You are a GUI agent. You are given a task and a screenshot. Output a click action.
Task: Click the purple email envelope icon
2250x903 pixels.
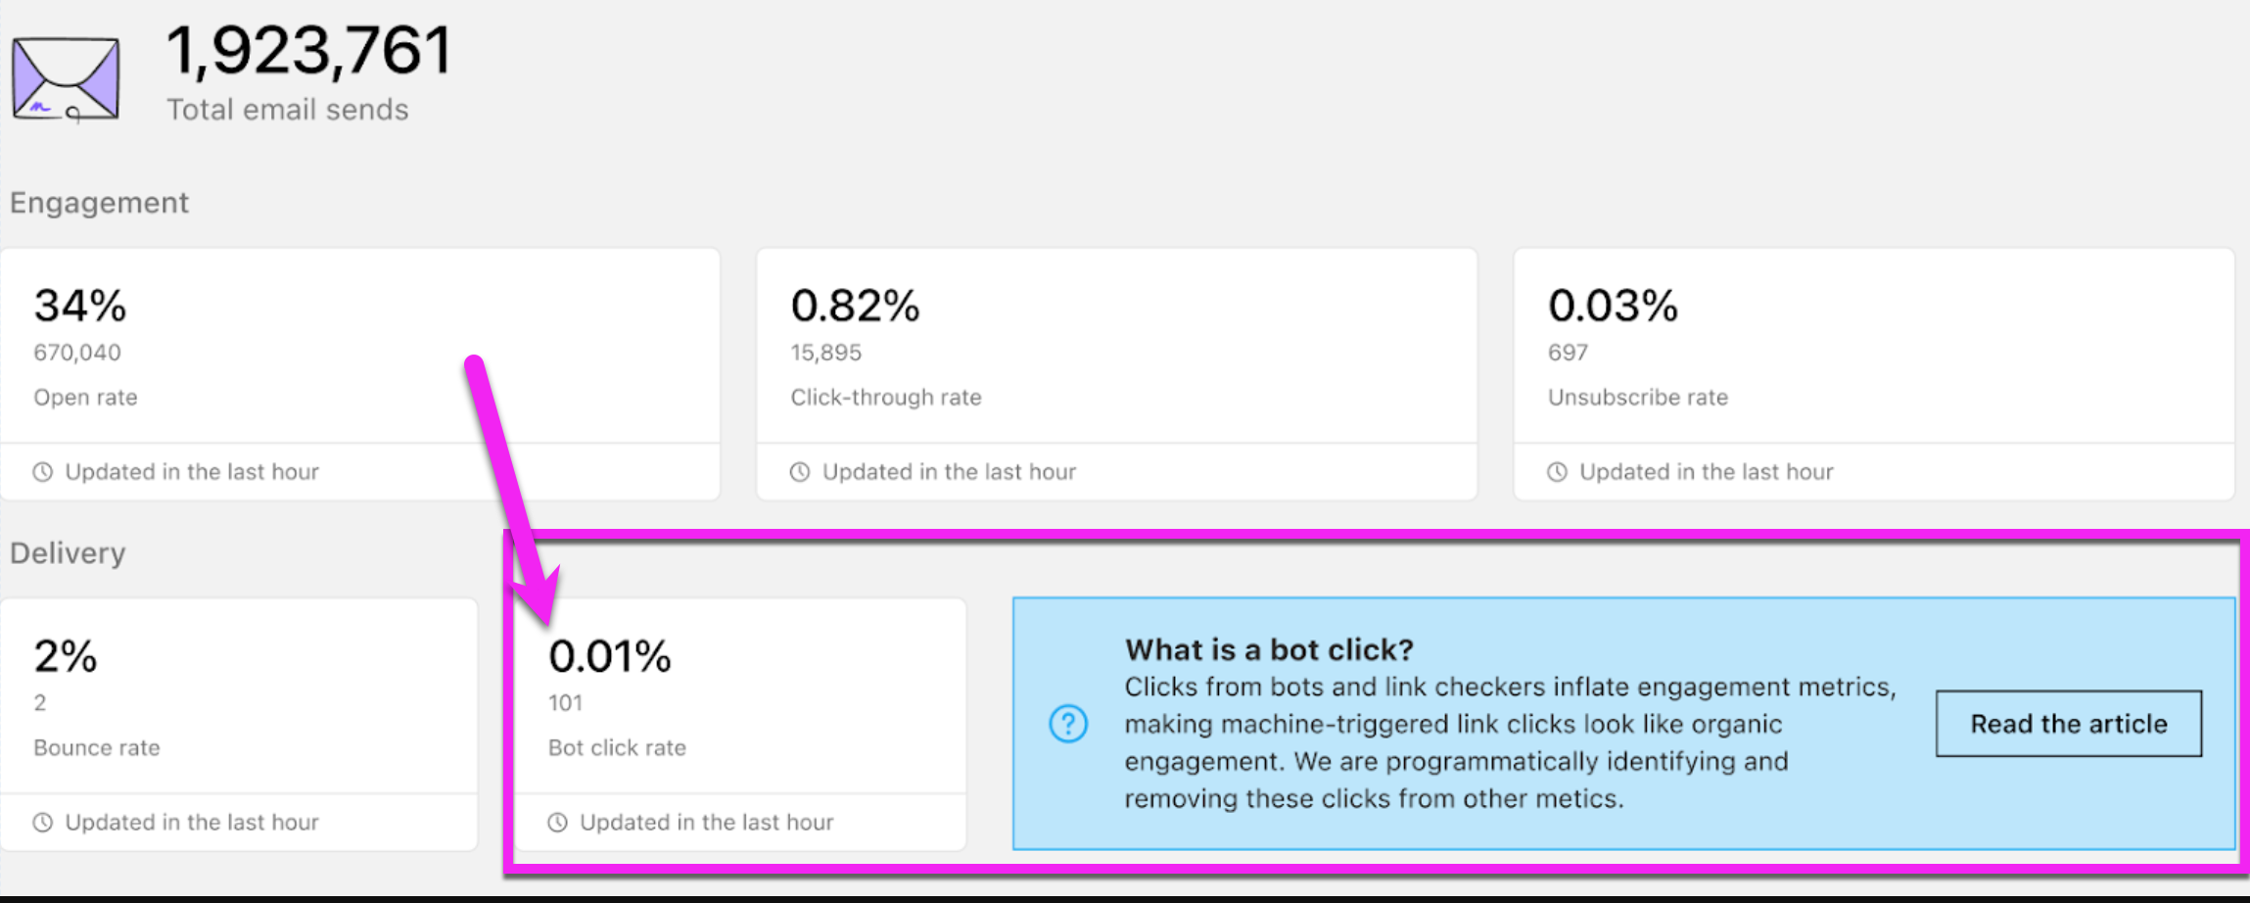[64, 78]
